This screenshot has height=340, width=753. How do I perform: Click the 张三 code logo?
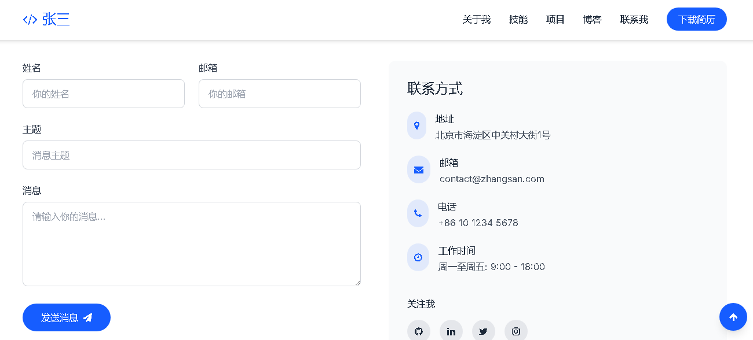coord(46,20)
